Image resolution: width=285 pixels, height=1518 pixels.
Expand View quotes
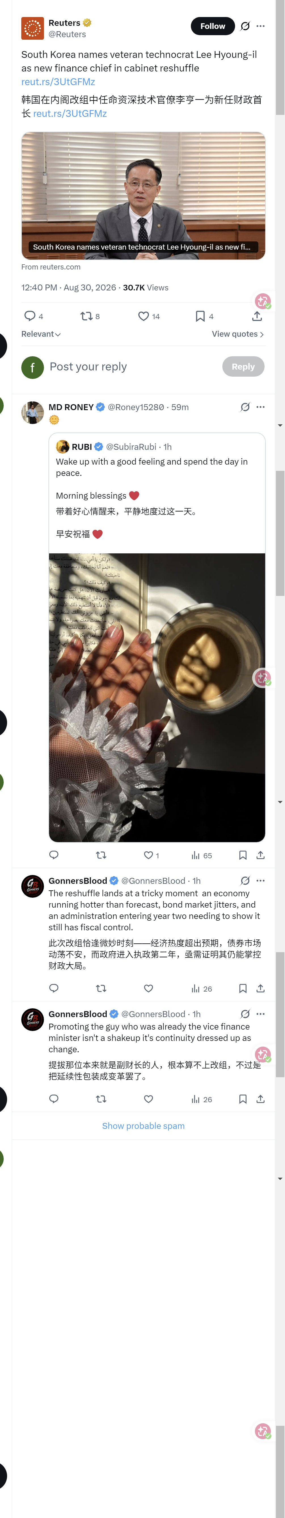pyautogui.click(x=238, y=334)
